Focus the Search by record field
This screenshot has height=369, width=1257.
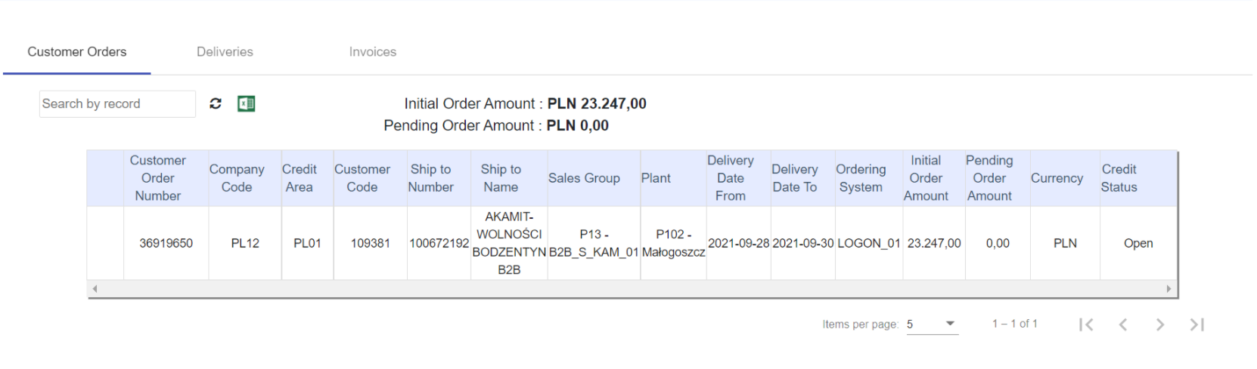[117, 104]
